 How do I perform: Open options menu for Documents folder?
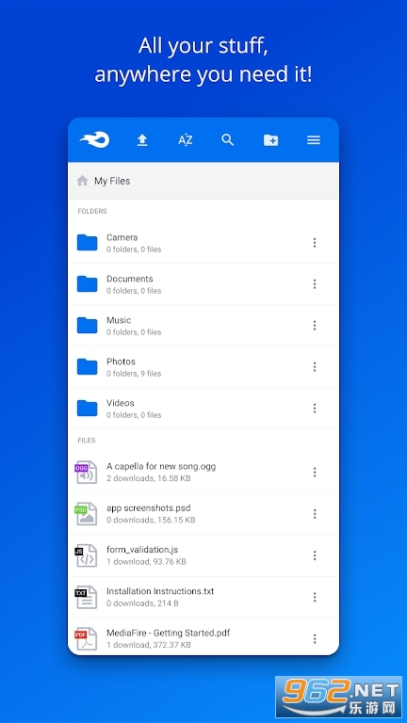click(315, 284)
